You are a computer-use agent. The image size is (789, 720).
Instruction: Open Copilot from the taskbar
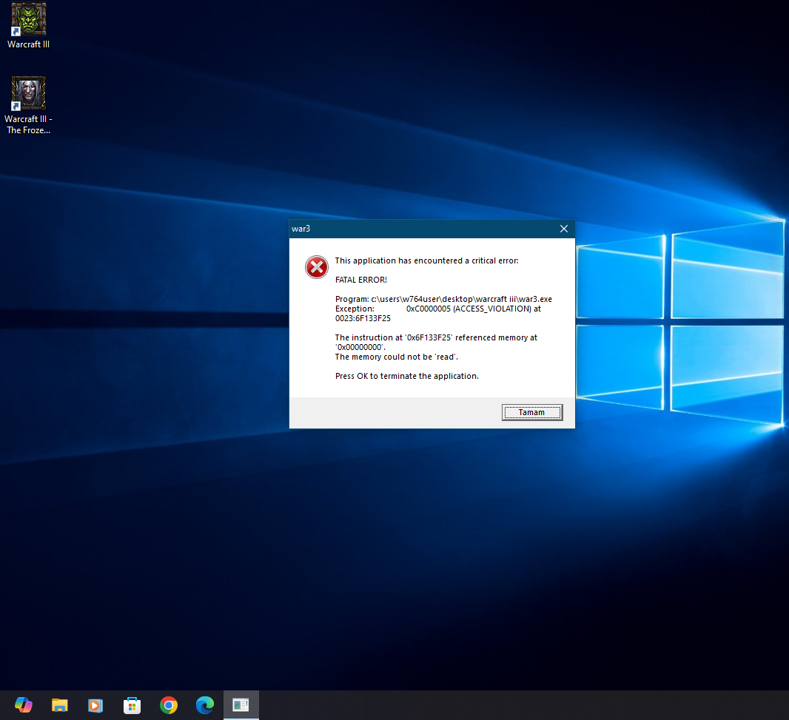pyautogui.click(x=24, y=705)
